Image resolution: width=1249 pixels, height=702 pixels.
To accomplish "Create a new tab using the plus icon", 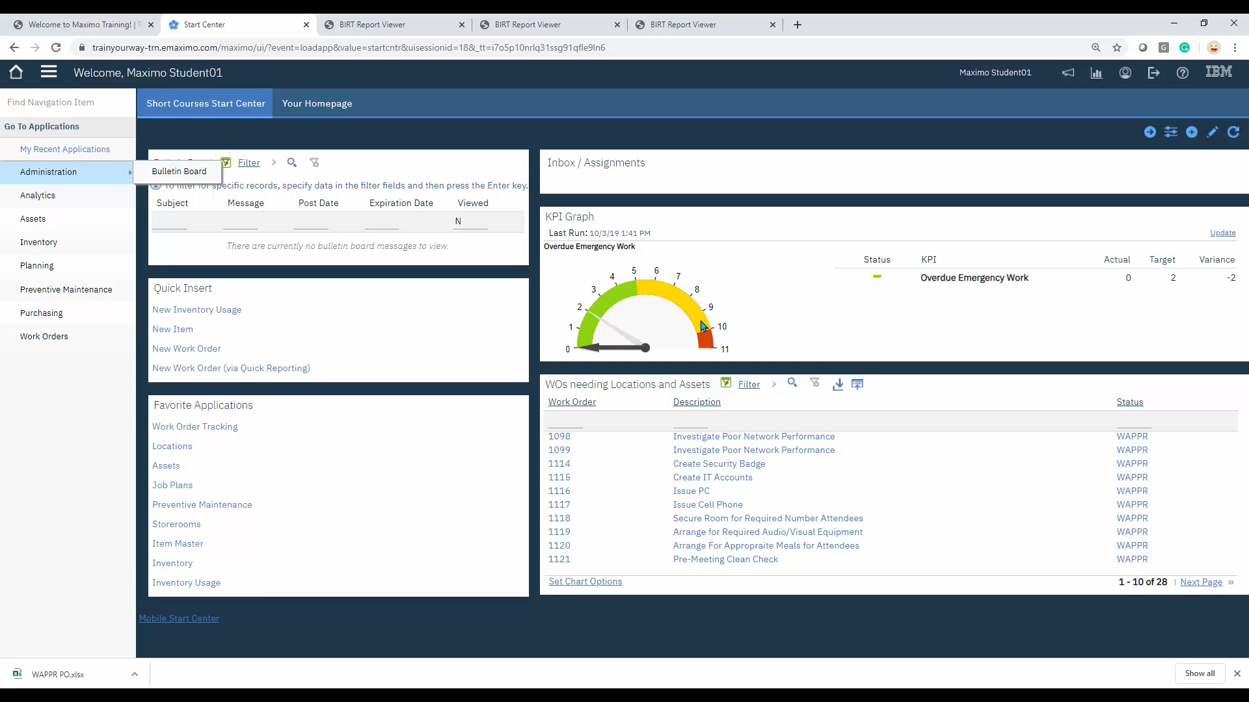I will (1192, 132).
